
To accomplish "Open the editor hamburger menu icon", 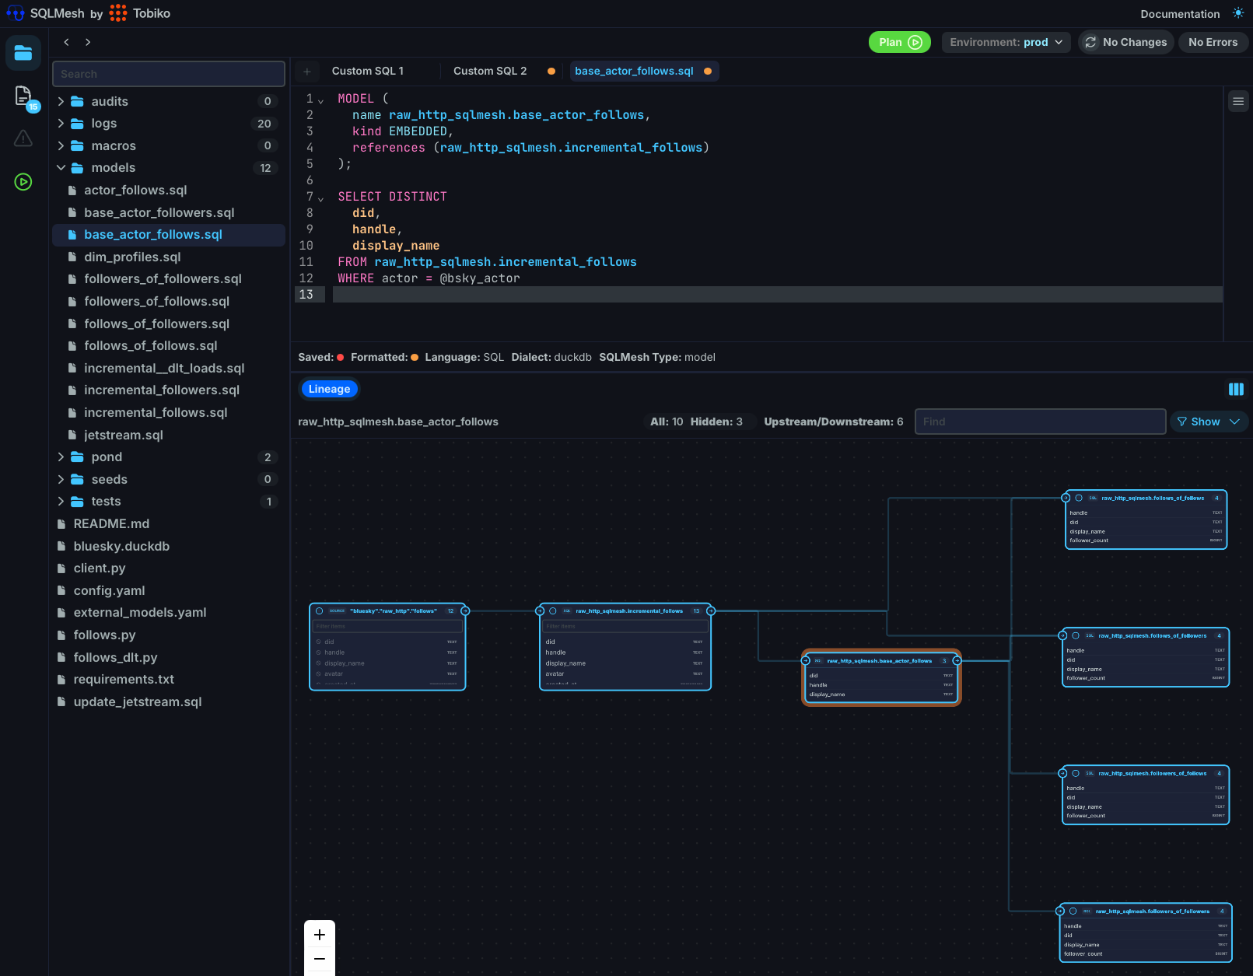I will pyautogui.click(x=1238, y=101).
